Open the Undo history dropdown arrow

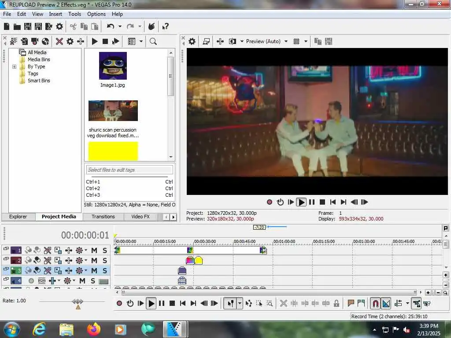pyautogui.click(x=120, y=26)
